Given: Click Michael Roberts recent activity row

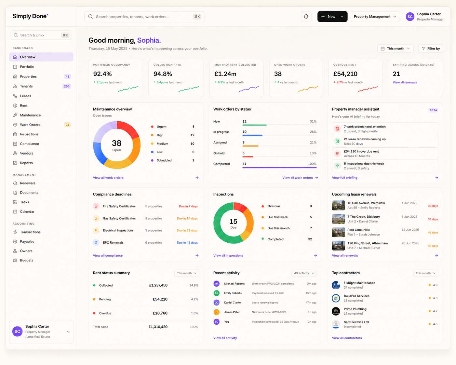Looking at the screenshot, I should click(265, 284).
